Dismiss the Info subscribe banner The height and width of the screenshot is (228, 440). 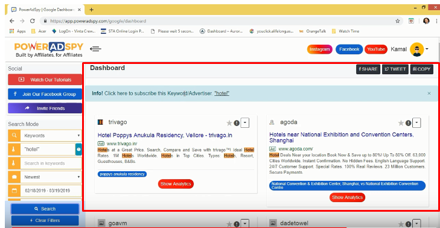point(429,93)
